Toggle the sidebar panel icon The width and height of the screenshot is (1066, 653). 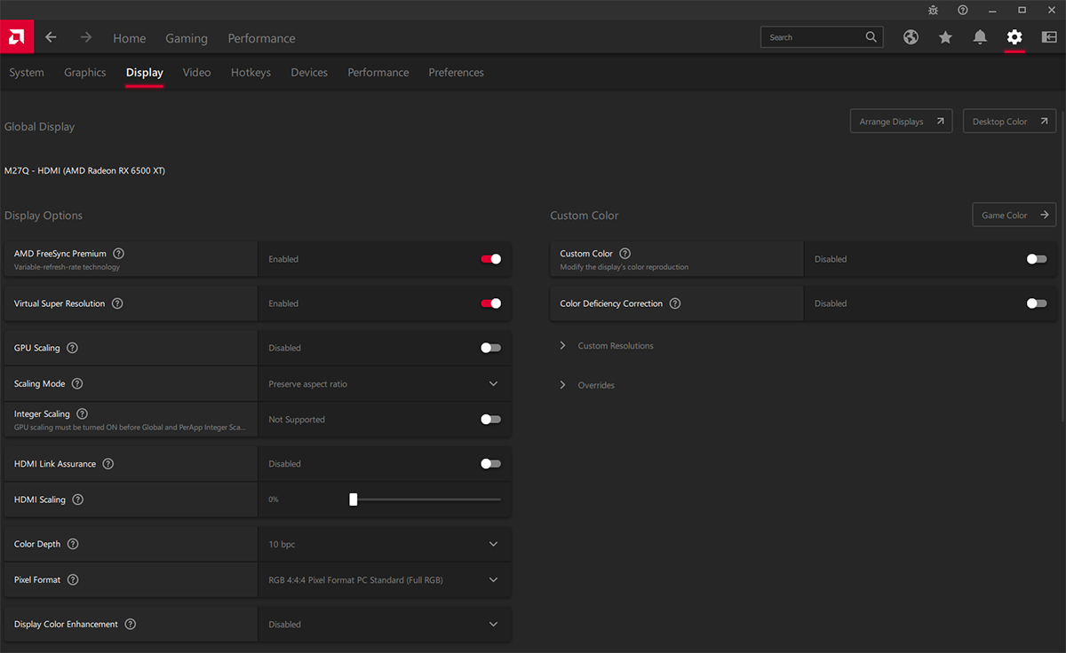click(1049, 37)
